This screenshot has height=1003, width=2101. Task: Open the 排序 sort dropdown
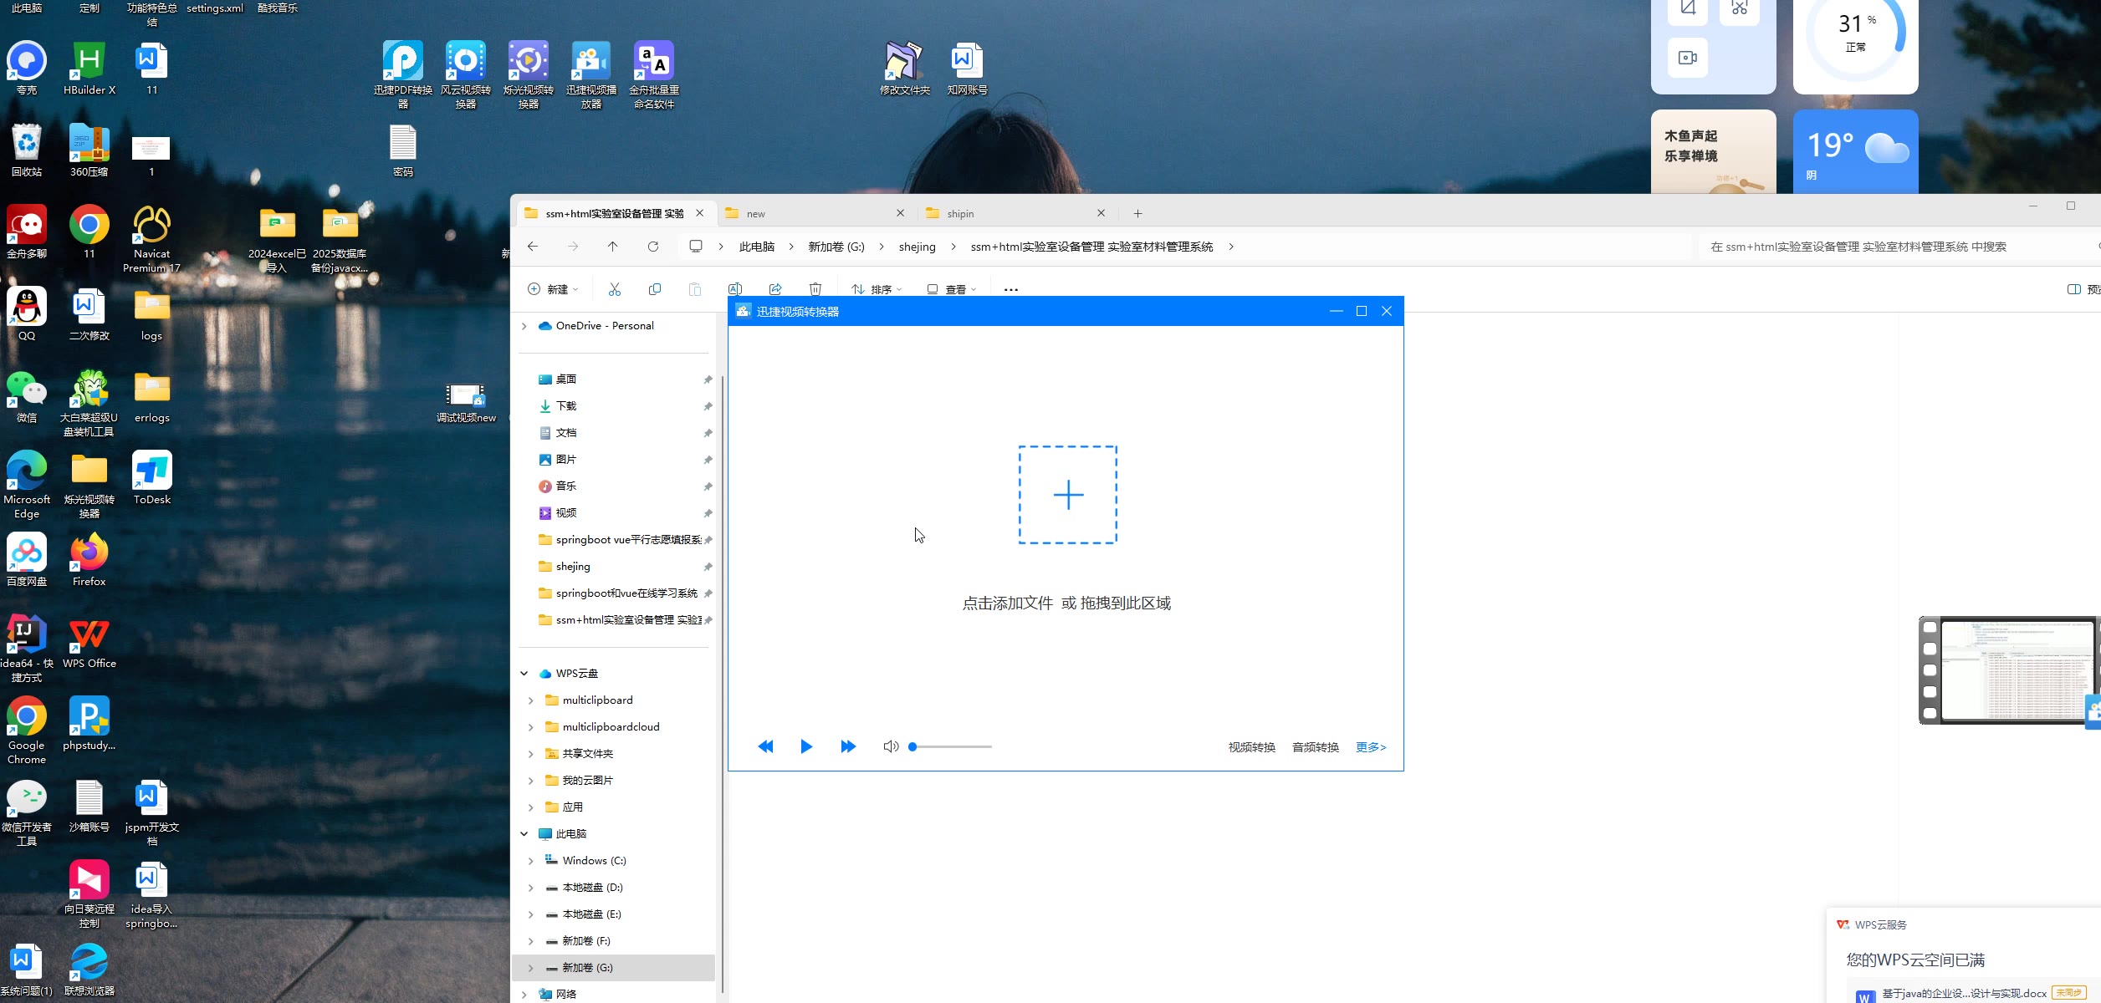pos(877,289)
